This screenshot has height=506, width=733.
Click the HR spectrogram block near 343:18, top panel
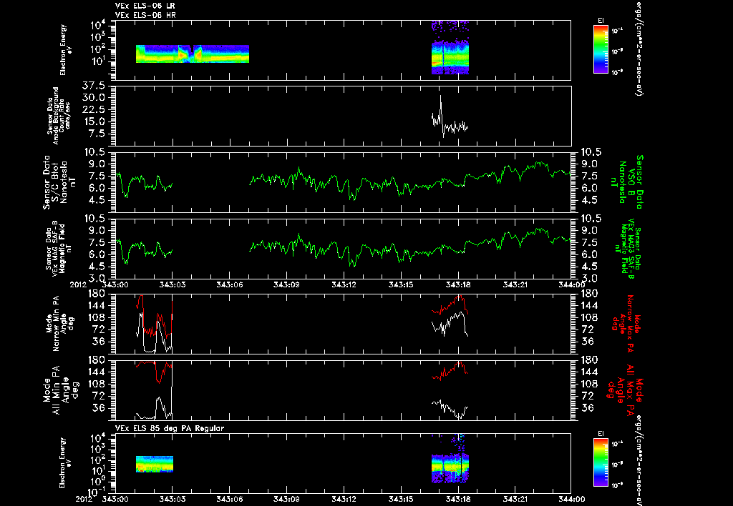[450, 47]
